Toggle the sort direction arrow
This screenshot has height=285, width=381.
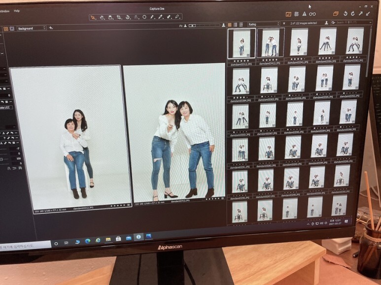pyautogui.click(x=284, y=24)
